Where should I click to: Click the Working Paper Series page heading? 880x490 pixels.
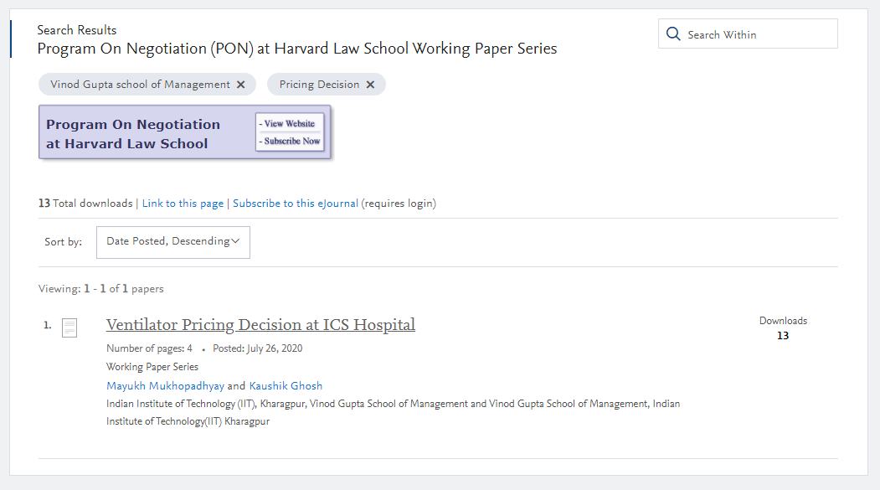297,49
